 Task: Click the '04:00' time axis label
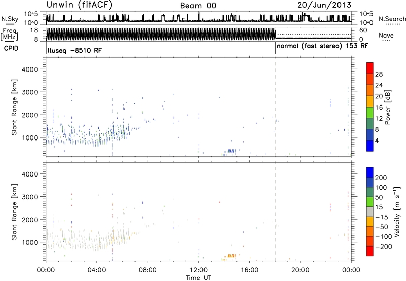(x=97, y=270)
